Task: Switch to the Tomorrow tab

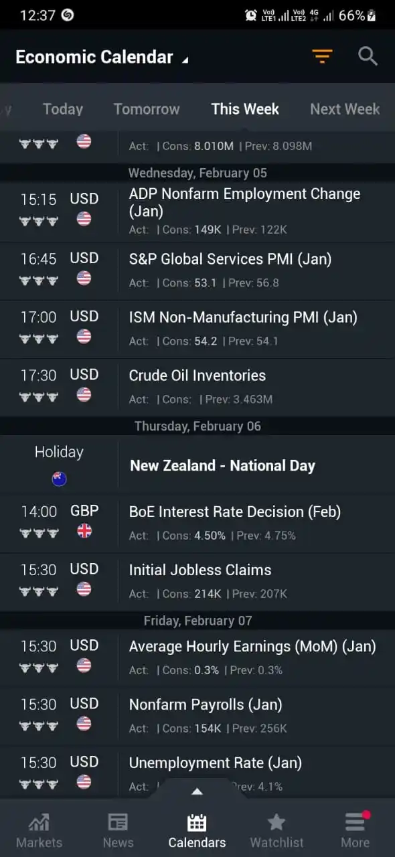Action: tap(147, 109)
